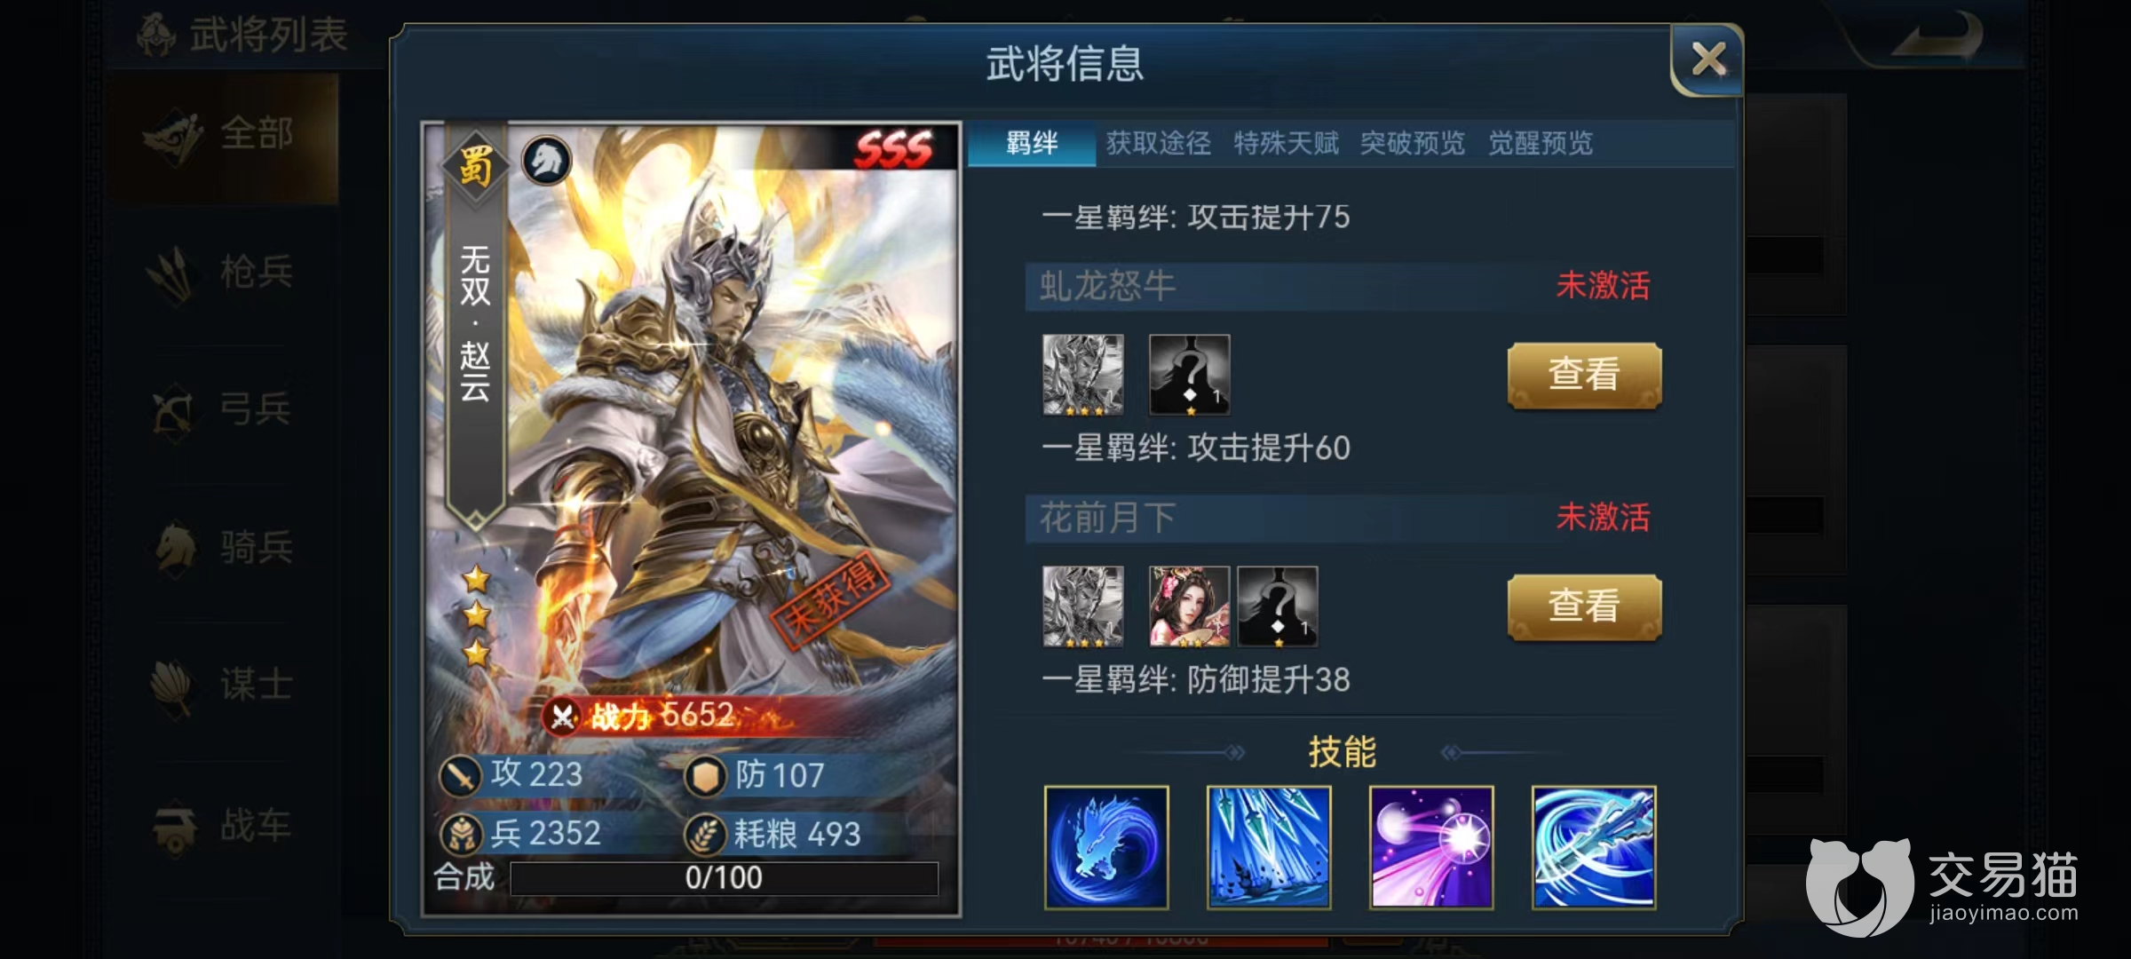Switch to the 突破预览 tab
The width and height of the screenshot is (2131, 959).
click(1413, 143)
